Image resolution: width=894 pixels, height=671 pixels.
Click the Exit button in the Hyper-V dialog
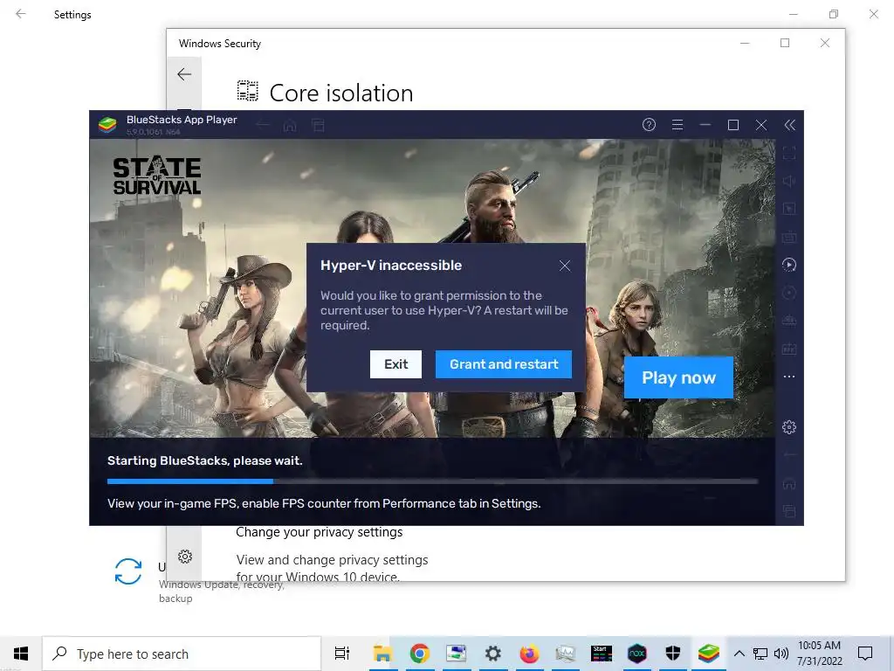coord(395,364)
